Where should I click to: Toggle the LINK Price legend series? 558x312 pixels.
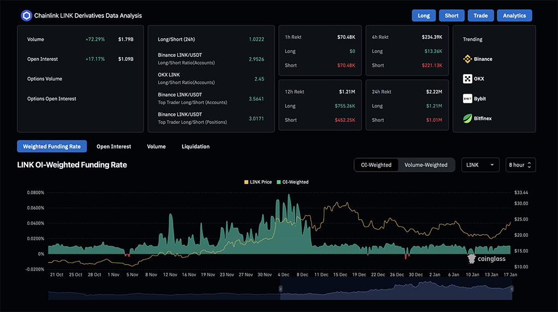click(257, 182)
